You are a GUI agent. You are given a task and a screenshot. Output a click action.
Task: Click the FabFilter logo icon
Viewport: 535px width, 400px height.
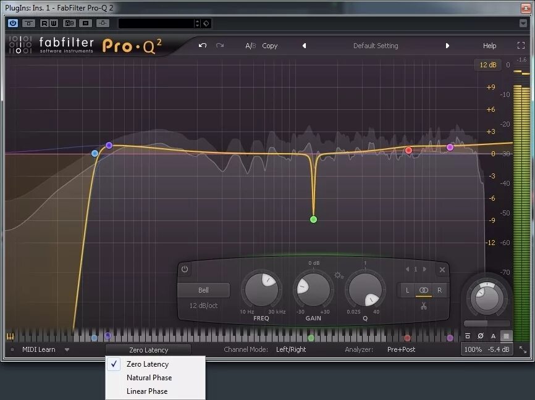tap(20, 44)
